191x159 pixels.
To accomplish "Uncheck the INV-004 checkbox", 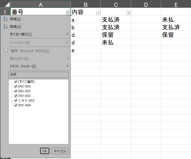I will [x=16, y=105].
